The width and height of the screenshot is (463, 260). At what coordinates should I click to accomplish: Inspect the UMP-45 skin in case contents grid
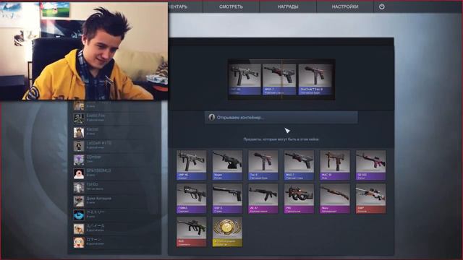point(191,165)
